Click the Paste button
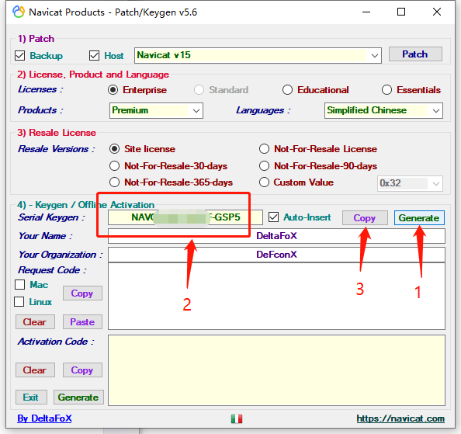The width and height of the screenshot is (461, 434). [82, 322]
